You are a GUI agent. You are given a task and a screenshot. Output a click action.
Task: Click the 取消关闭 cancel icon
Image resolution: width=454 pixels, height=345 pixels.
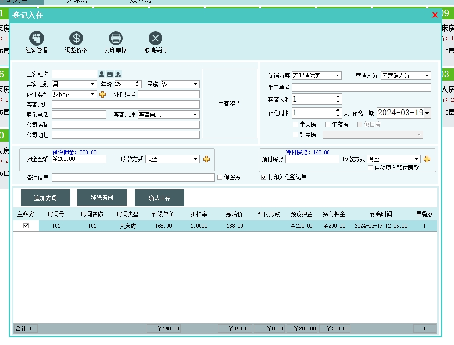155,38
